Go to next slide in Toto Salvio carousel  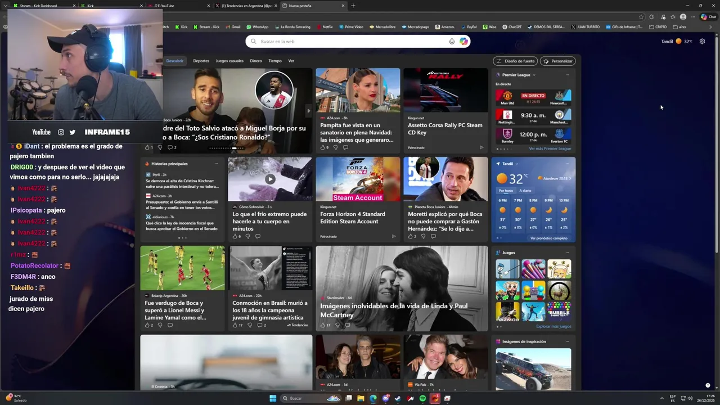tap(308, 111)
